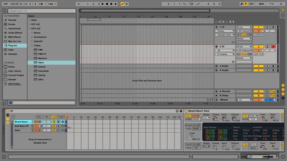The image size is (287, 161).
Task: Toggle track 1 activator button
Action: pyautogui.click(x=258, y=27)
